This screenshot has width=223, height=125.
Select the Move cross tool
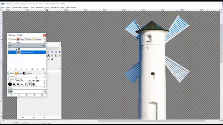coord(60,52)
